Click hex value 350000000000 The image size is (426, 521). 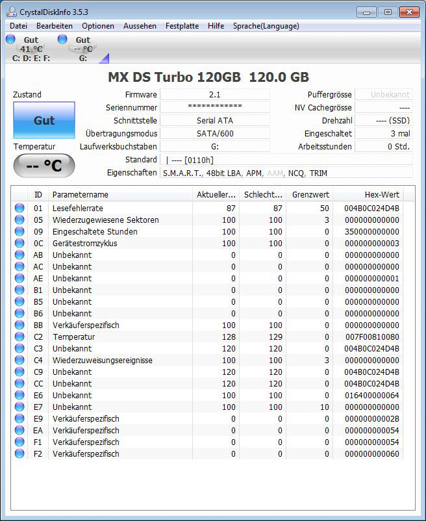tap(372, 232)
